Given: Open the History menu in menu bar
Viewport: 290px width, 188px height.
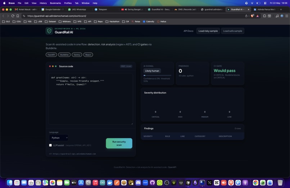Looking at the screenshot, I should pyautogui.click(x=43, y=3).
